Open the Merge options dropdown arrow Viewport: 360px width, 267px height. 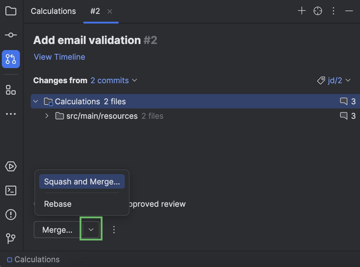tap(91, 229)
